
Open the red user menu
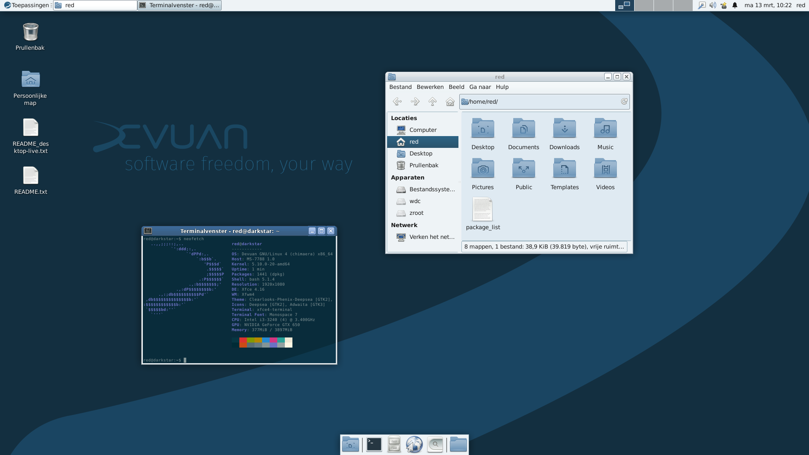[801, 5]
